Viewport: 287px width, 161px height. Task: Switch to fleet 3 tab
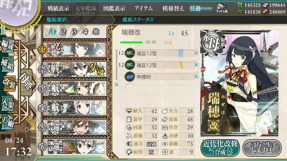point(74,32)
